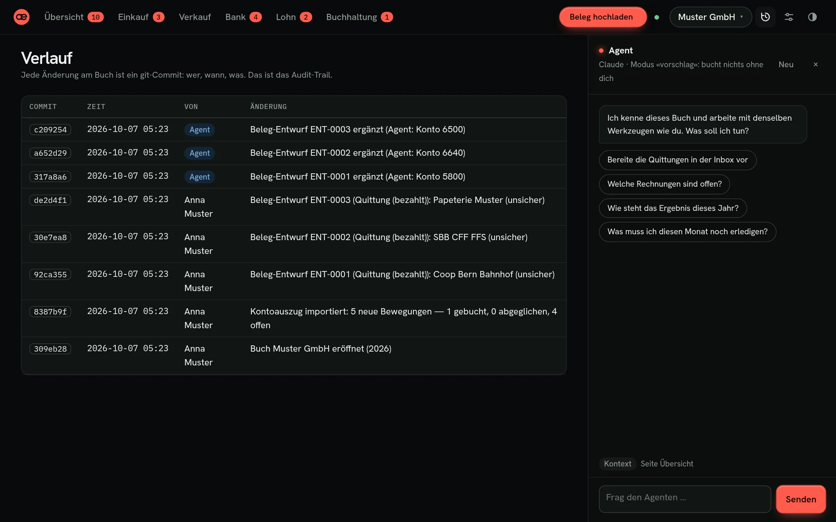
Task: Select suggestion Was muss ich diesen Monat noch erledigen?
Action: [687, 232]
